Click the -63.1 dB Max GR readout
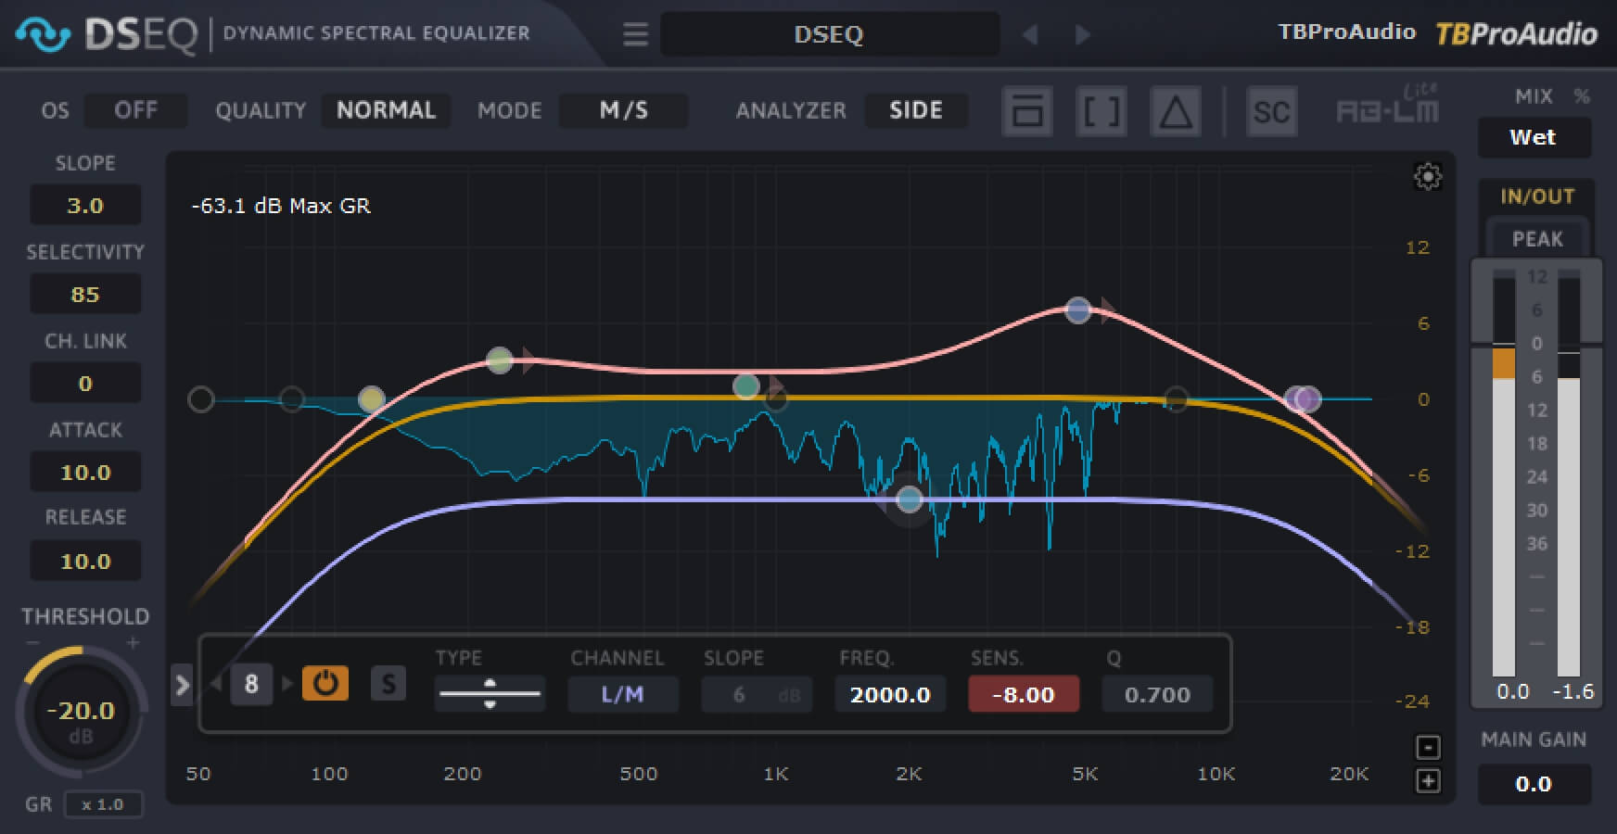The image size is (1617, 834). [x=281, y=206]
